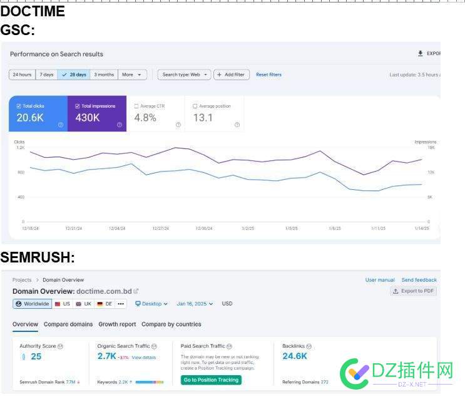Click the help icon in Average position card
Screen dimensions: 465x399
point(237,125)
